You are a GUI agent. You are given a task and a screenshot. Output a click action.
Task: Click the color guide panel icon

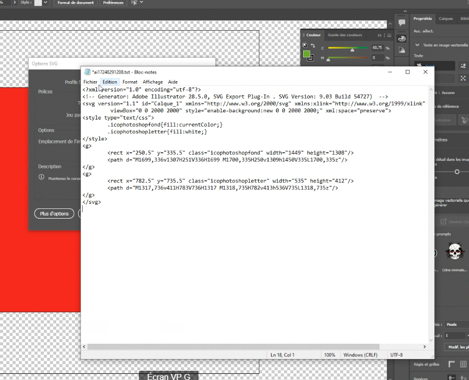(402, 50)
